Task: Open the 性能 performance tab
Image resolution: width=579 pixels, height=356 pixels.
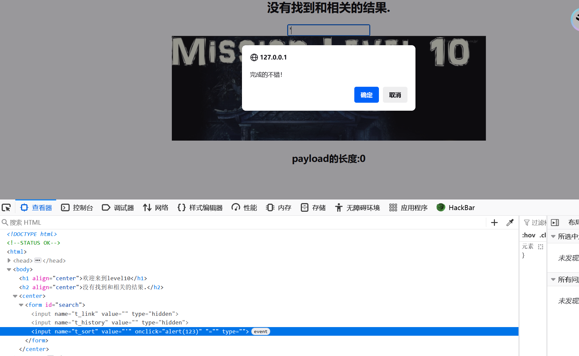Action: pos(244,208)
